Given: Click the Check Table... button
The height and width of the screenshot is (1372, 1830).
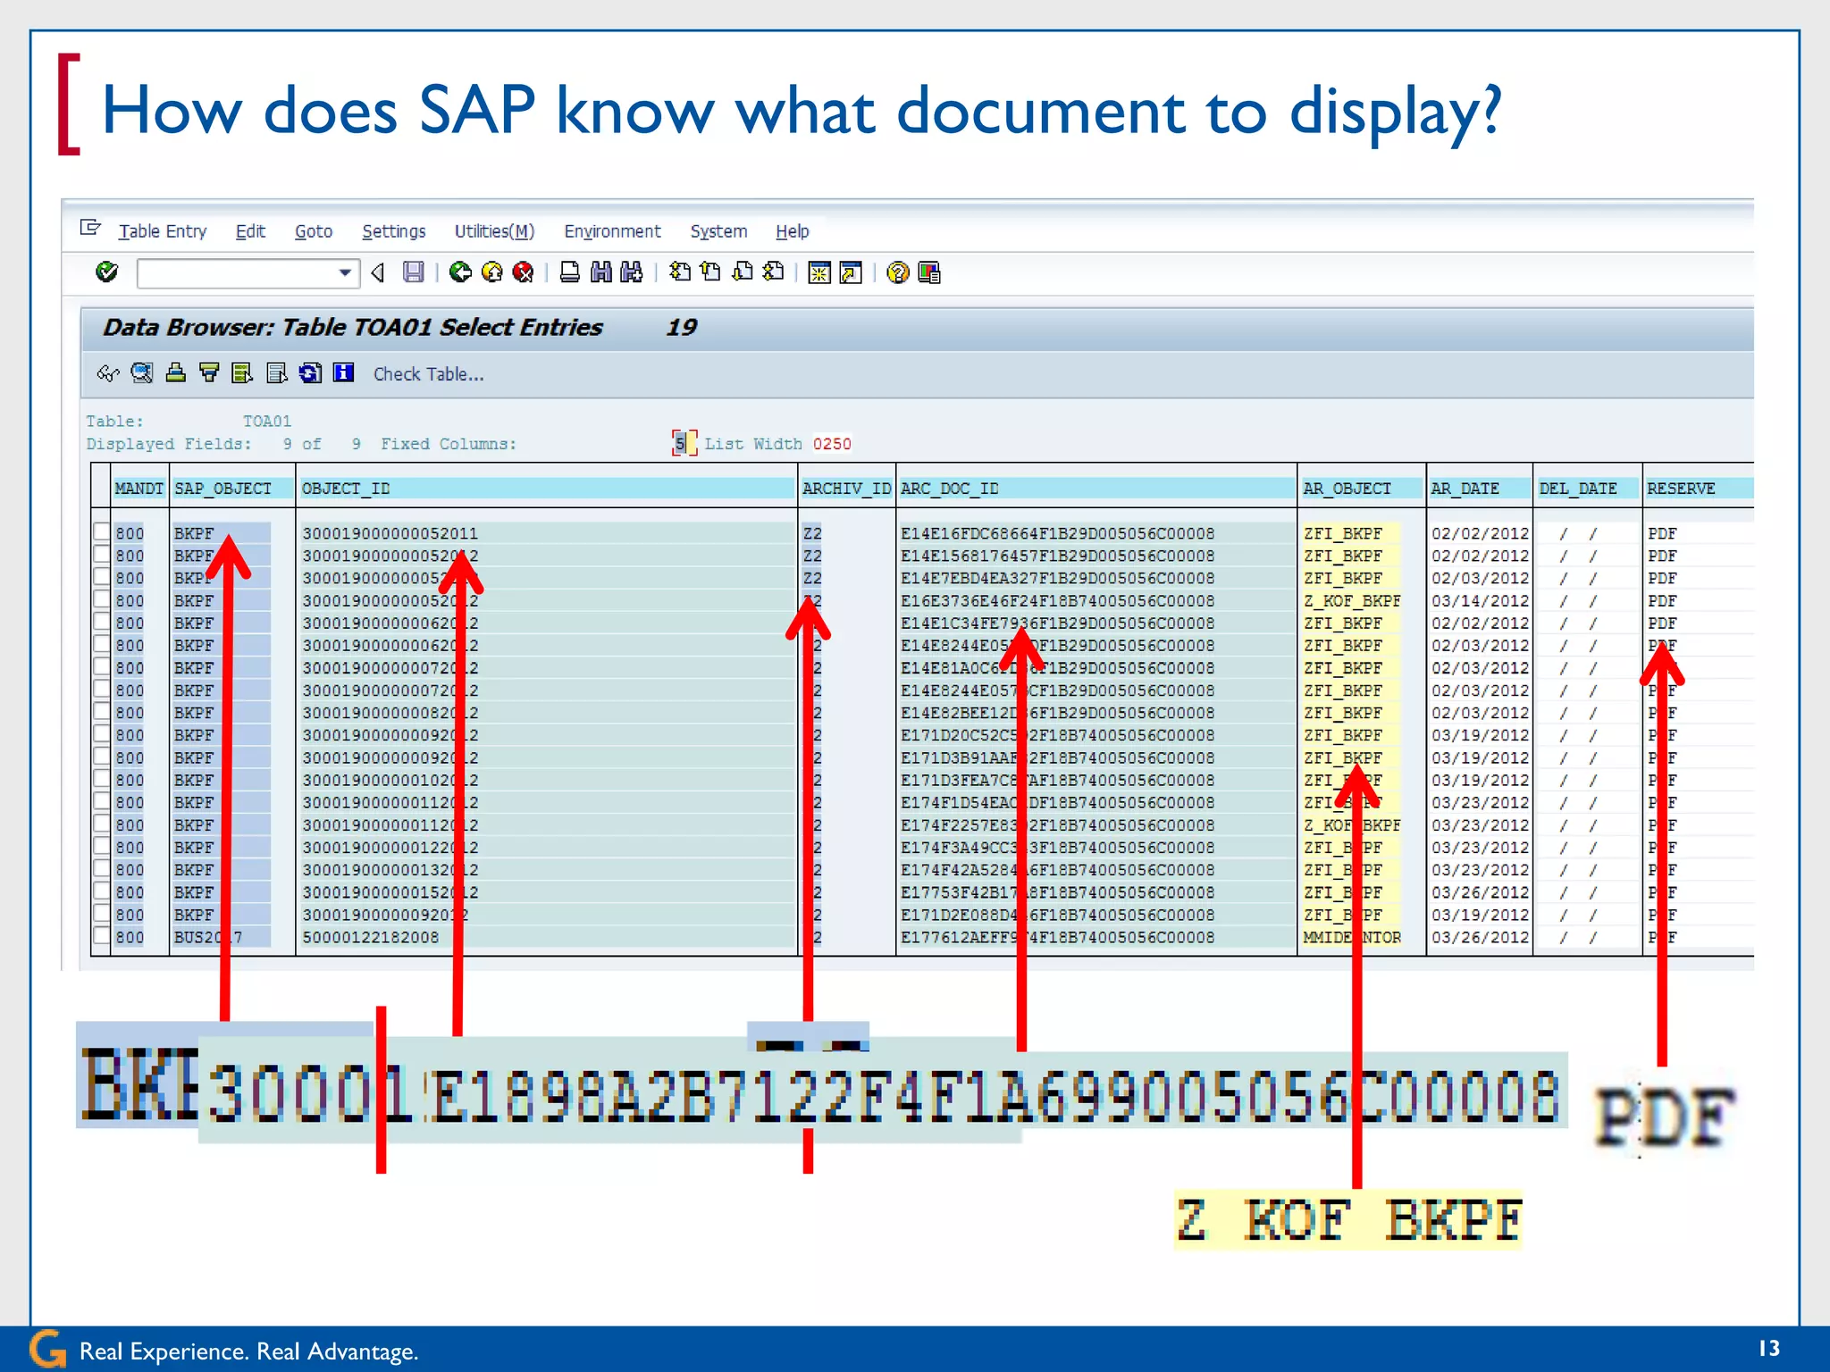Looking at the screenshot, I should (x=429, y=374).
